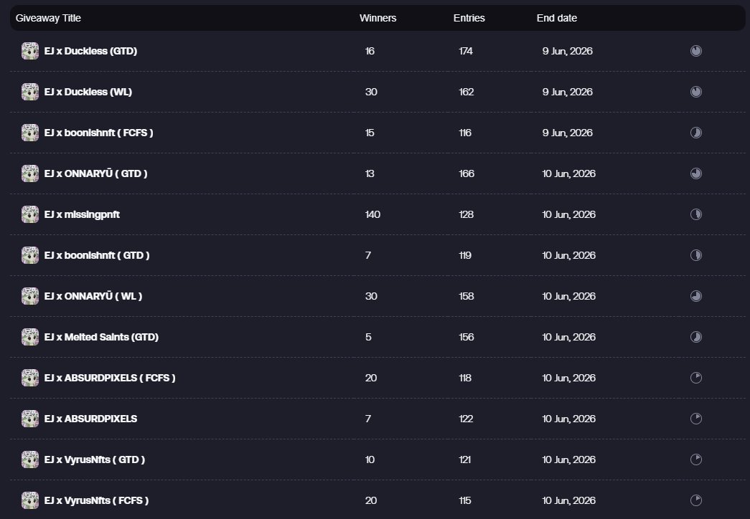
Task: Open EJ x VyrusNfts ( GTD ) giveaway
Action: click(x=94, y=460)
